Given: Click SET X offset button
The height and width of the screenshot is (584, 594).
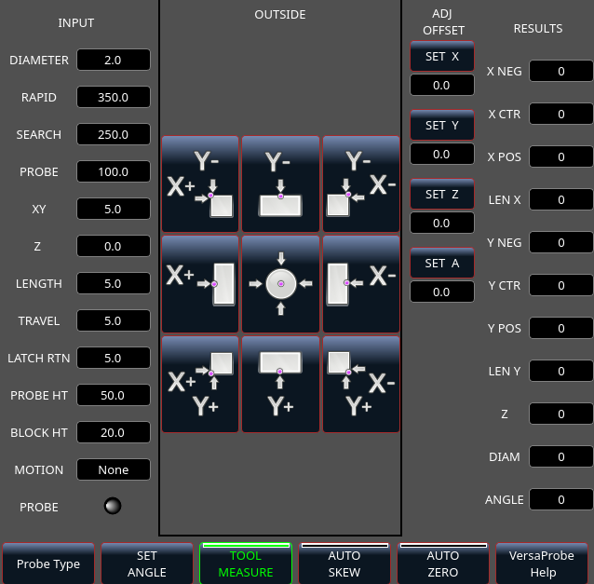Looking at the screenshot, I should [442, 56].
